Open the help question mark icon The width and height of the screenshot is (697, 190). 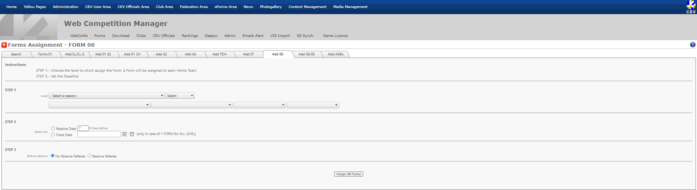point(693,45)
